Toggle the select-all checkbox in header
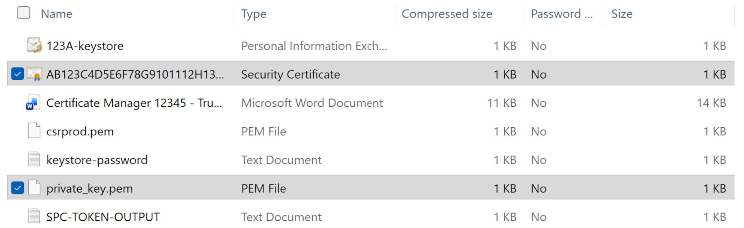The width and height of the screenshot is (744, 228). tap(23, 13)
